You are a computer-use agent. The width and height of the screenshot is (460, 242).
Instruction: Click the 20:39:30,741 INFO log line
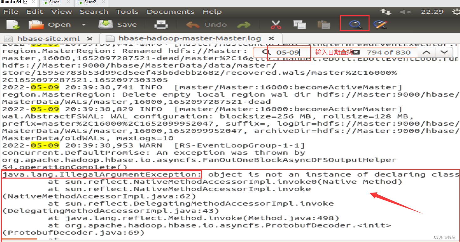coord(202,87)
